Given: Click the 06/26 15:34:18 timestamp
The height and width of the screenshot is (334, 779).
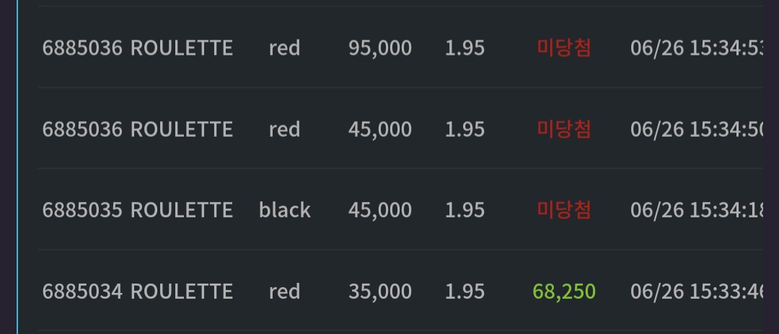Looking at the screenshot, I should click(x=697, y=209).
